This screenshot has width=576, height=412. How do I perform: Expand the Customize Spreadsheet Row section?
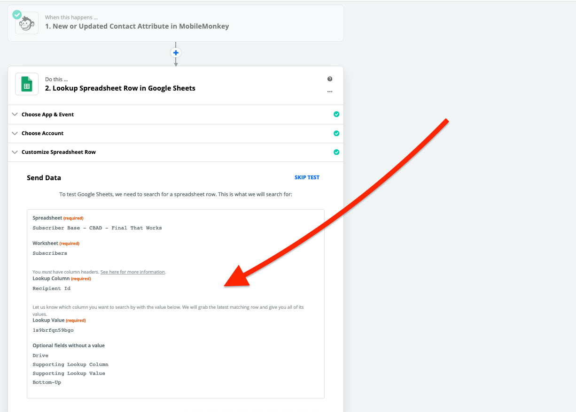coord(176,152)
